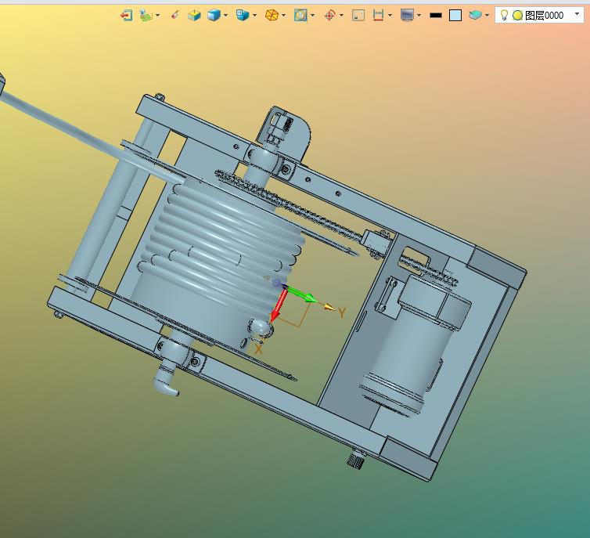The width and height of the screenshot is (590, 538).
Task: Click the Y axis label of triad
Action: 342,313
